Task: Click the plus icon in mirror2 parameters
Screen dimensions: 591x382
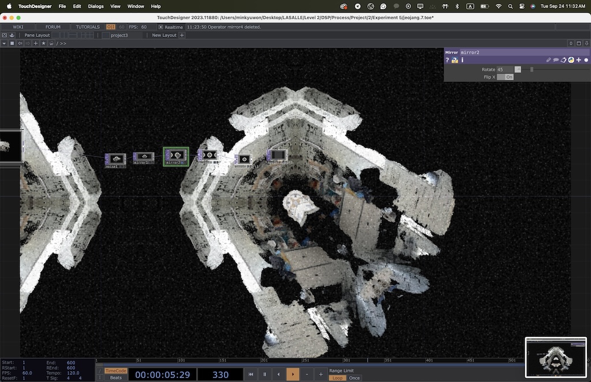Action: point(578,60)
